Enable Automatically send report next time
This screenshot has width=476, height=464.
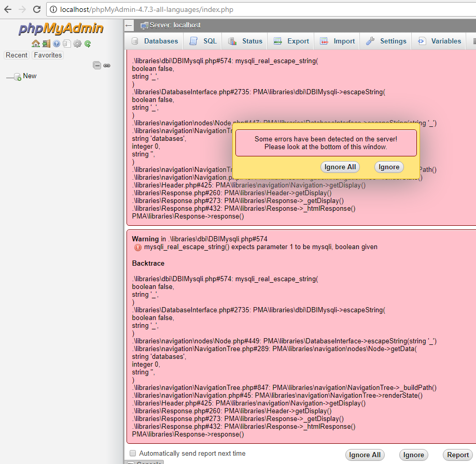[x=133, y=453]
